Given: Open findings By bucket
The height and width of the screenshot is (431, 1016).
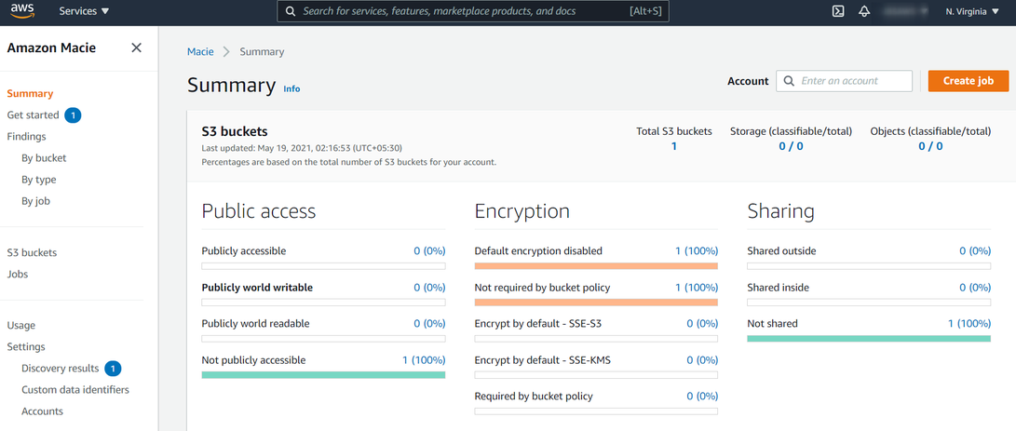Looking at the screenshot, I should [x=44, y=158].
